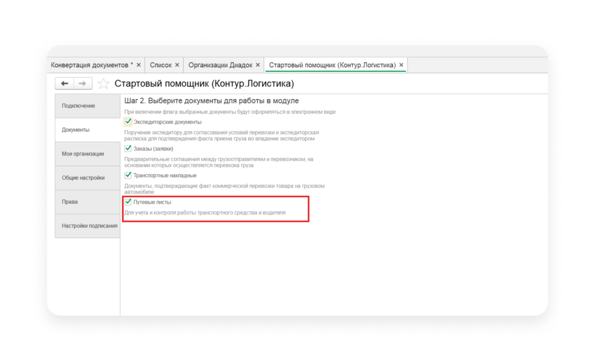Click the Заказы (заявки) description text
Image resolution: width=595 pixels, height=361 pixels.
(x=219, y=162)
